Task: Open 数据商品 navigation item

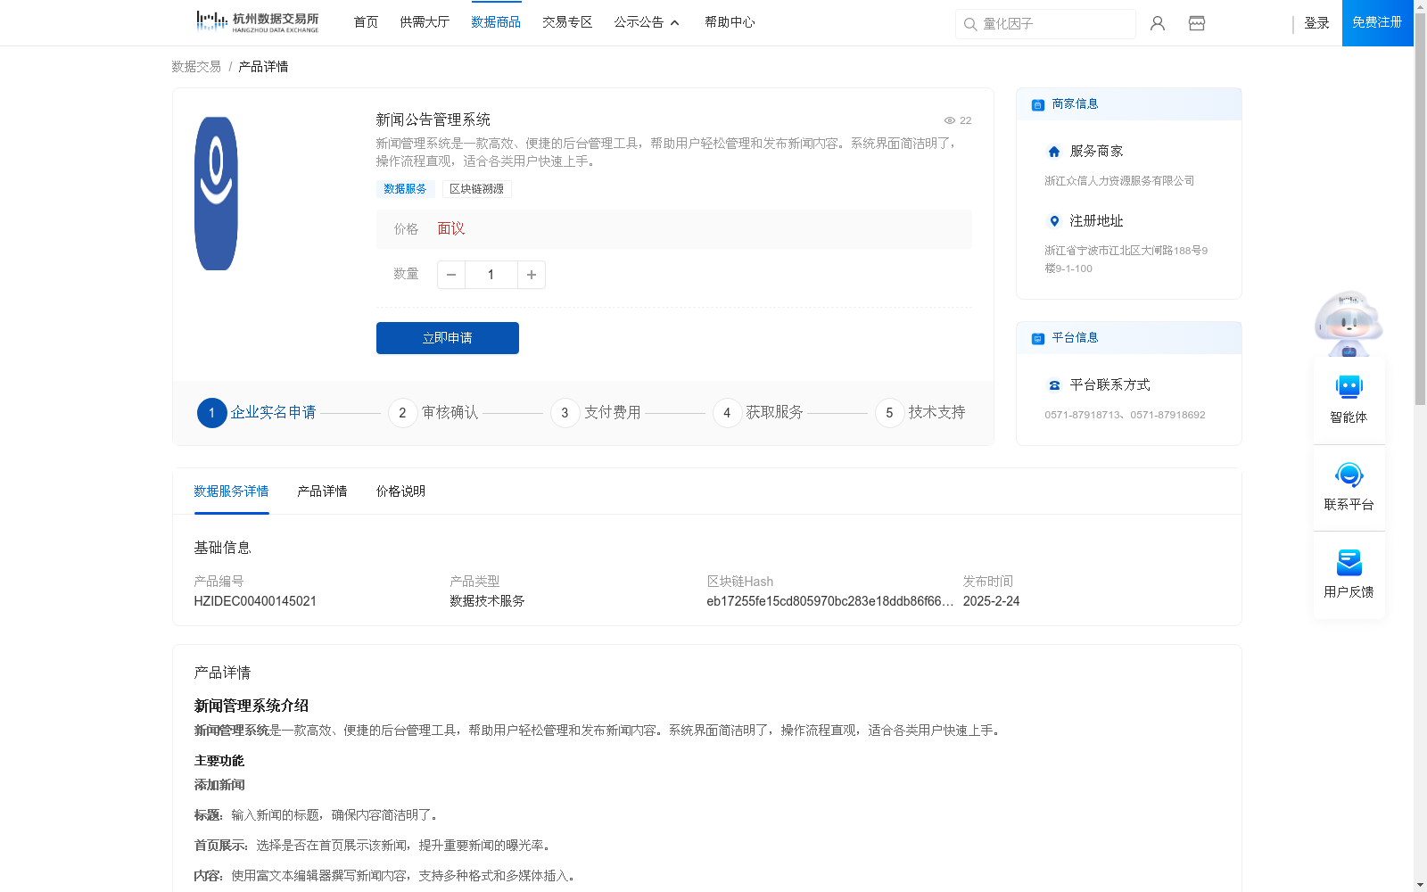Action: (496, 22)
